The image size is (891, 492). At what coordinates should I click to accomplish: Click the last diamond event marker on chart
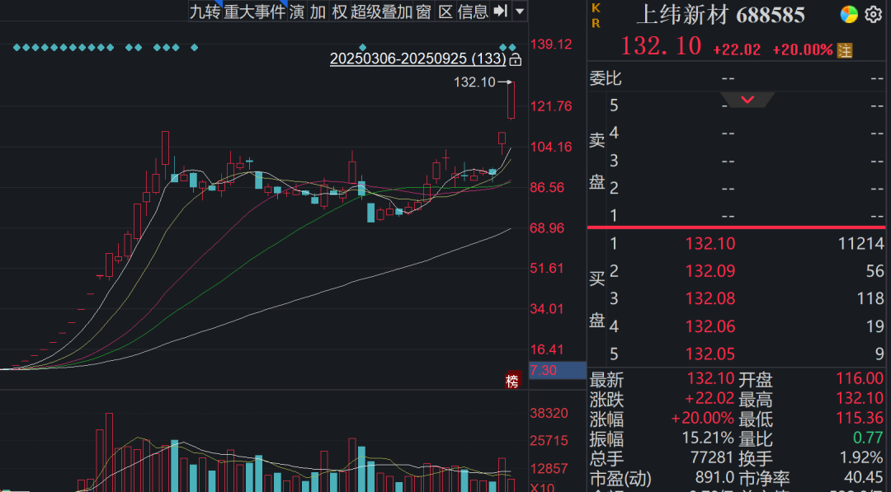coord(512,47)
